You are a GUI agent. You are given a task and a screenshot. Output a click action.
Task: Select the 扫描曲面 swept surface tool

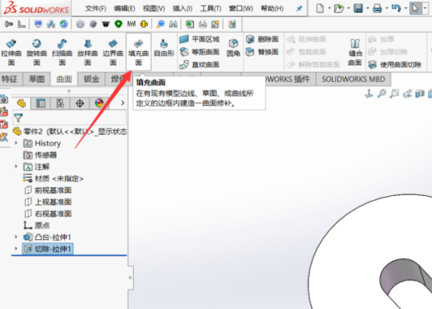point(62,52)
